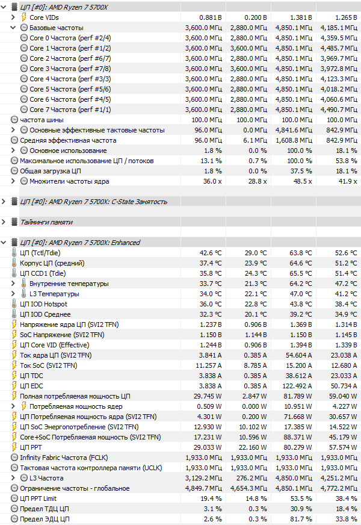The image size is (361, 525).
Task: Click the clock icon for Core 0 Частота
Action: pos(23,38)
